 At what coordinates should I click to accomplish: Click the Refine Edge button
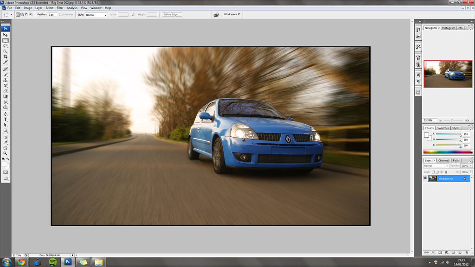(x=172, y=14)
